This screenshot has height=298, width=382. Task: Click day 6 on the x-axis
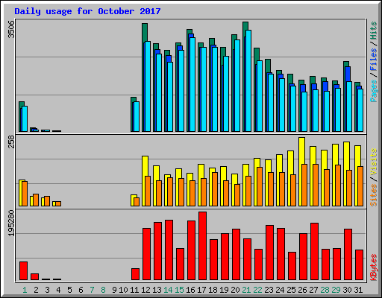click(x=81, y=290)
